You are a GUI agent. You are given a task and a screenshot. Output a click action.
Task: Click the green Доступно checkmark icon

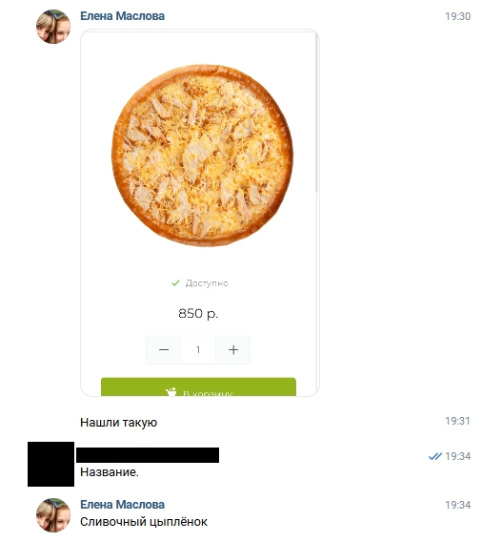175,283
